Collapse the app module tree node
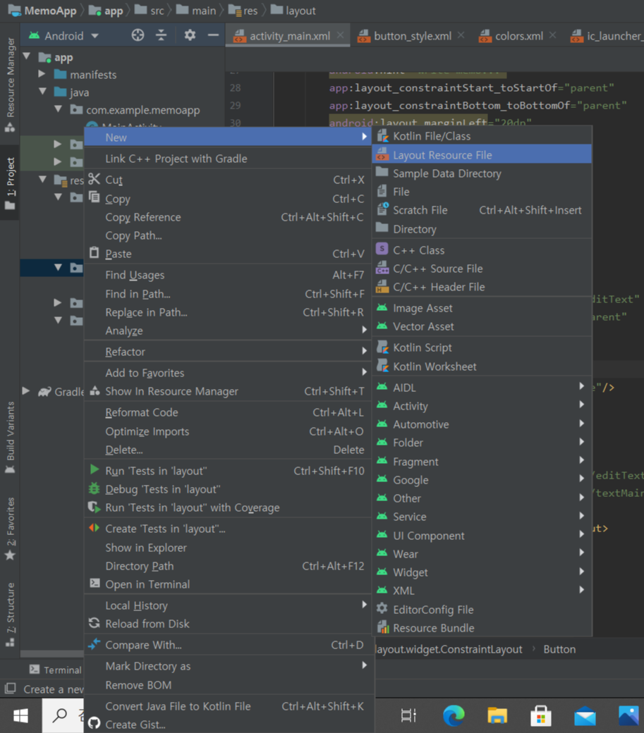 point(27,56)
